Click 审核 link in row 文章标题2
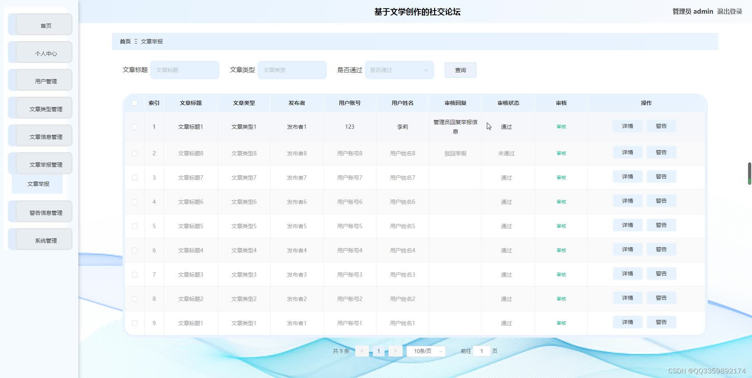The height and width of the screenshot is (378, 752). [561, 299]
